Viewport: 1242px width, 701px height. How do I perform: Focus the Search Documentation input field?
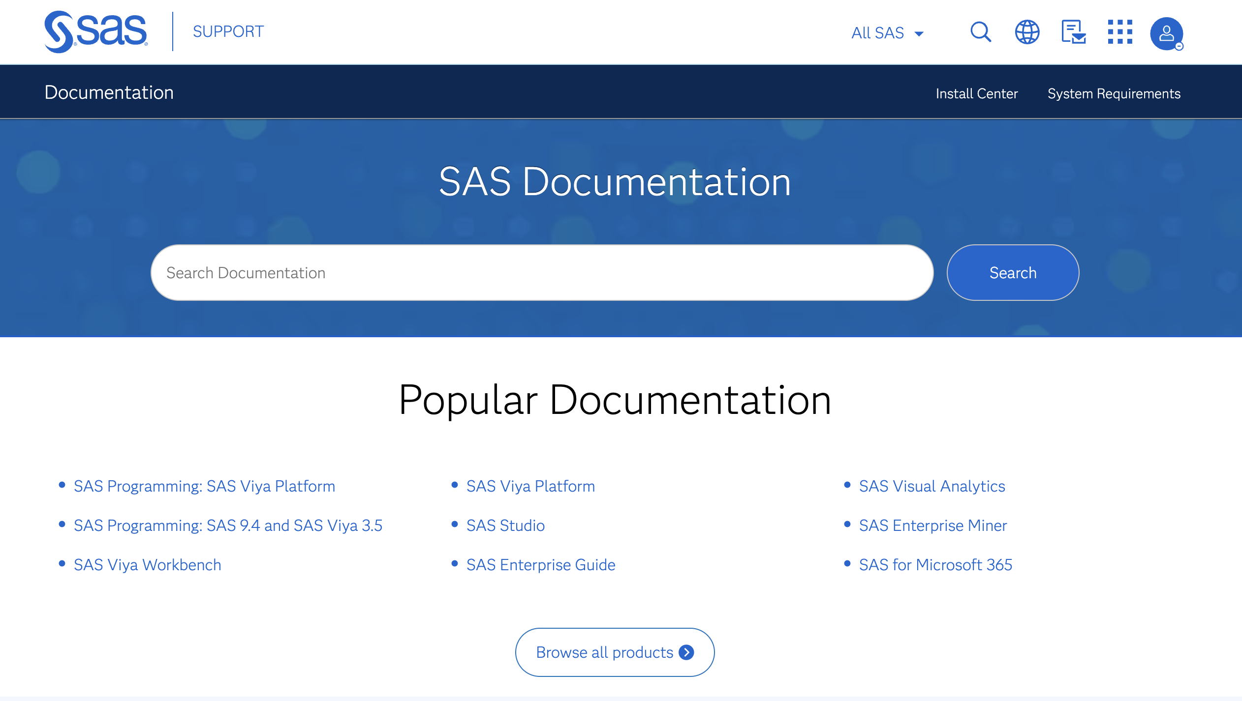tap(542, 272)
